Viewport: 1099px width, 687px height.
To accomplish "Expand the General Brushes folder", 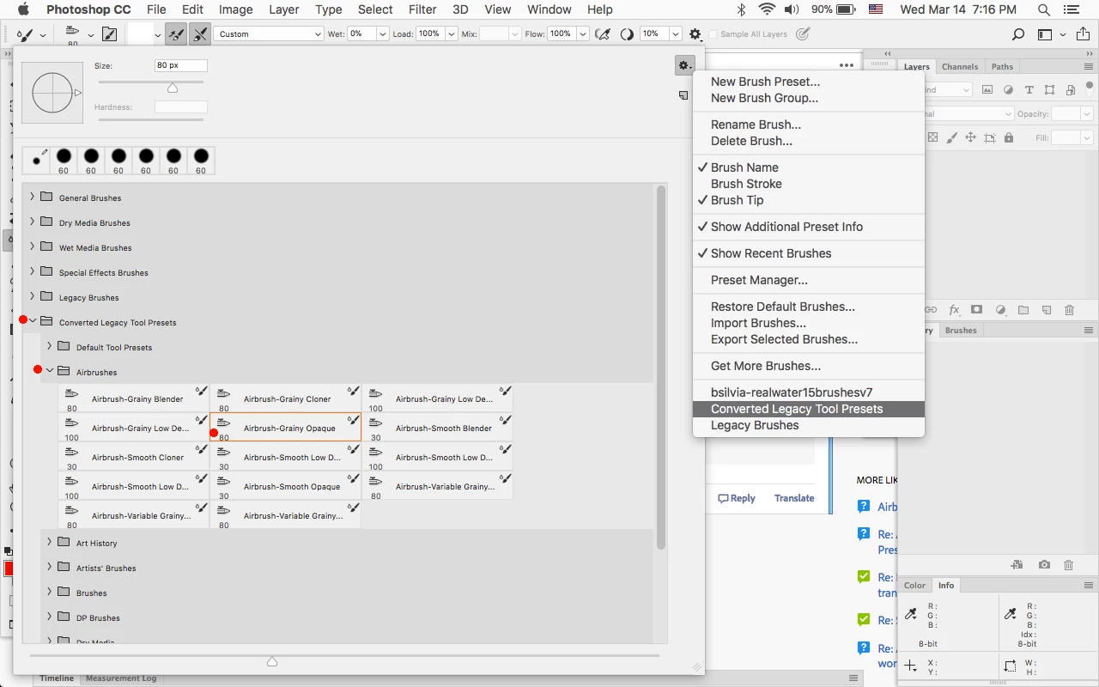I will (x=33, y=198).
